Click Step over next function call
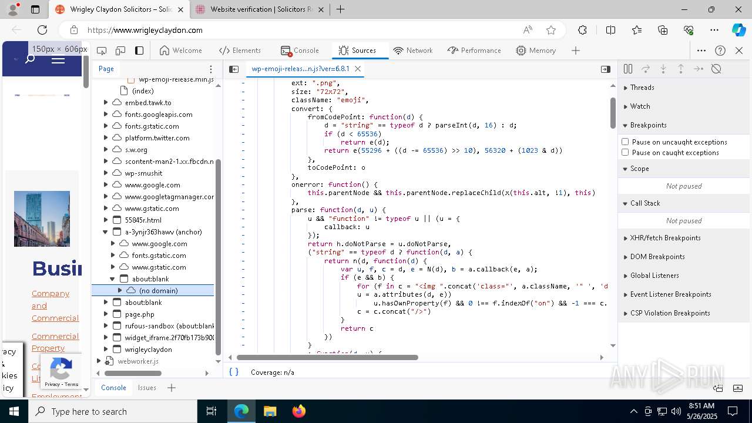752x423 pixels. pos(646,69)
